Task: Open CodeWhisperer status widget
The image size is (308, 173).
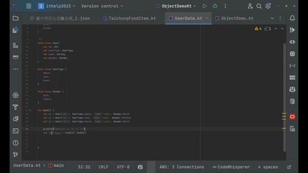Action: click(231, 167)
